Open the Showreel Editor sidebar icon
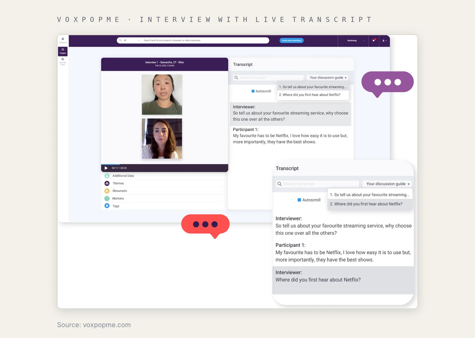Viewport: 475px width, 338px height. pos(63,62)
